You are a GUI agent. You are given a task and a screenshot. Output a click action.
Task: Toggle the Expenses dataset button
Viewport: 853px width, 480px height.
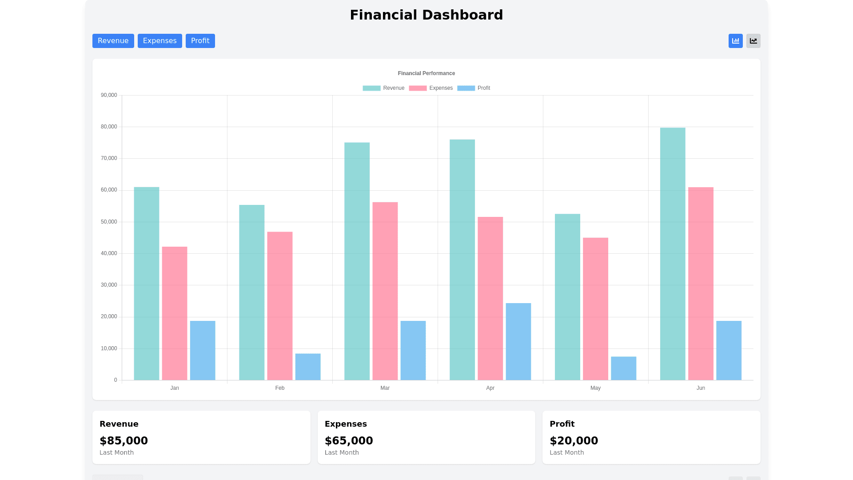(159, 41)
